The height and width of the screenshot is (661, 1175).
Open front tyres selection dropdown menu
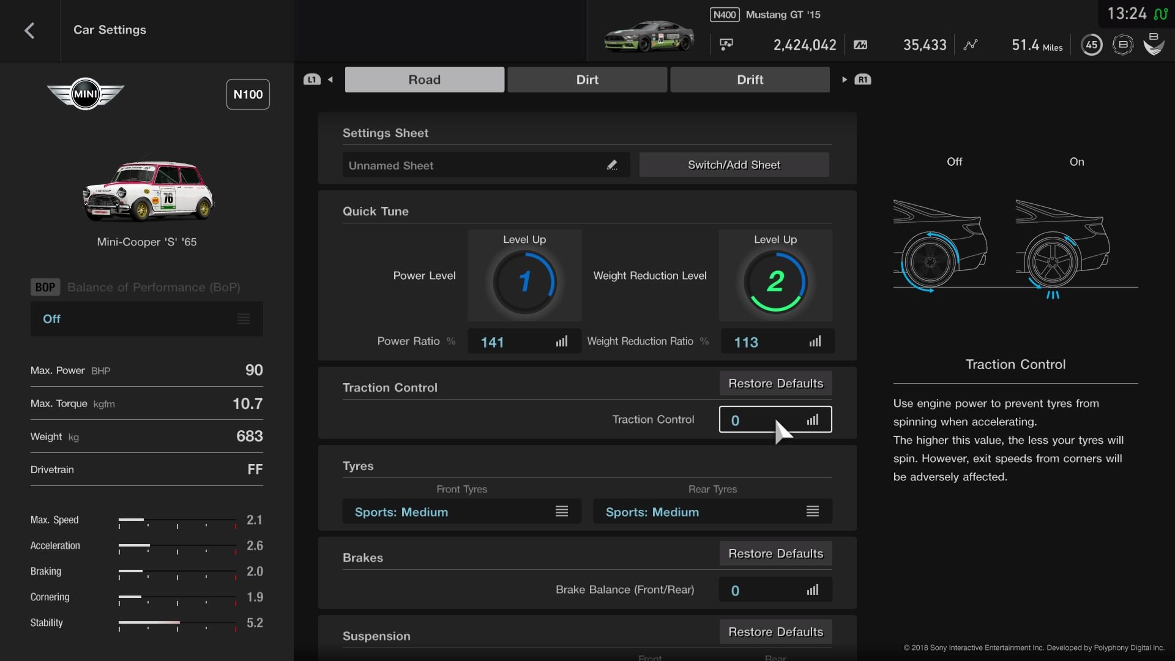[461, 511]
